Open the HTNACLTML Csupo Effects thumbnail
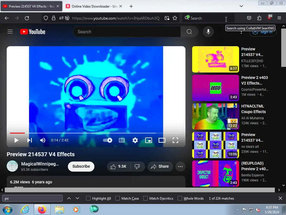This screenshot has width=286, height=215. (215, 116)
